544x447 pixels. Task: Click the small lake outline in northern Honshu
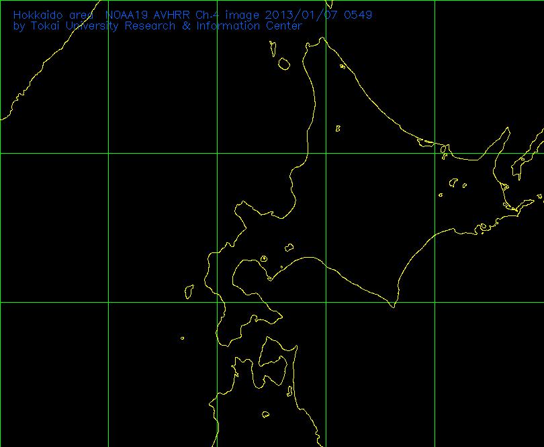(x=265, y=414)
